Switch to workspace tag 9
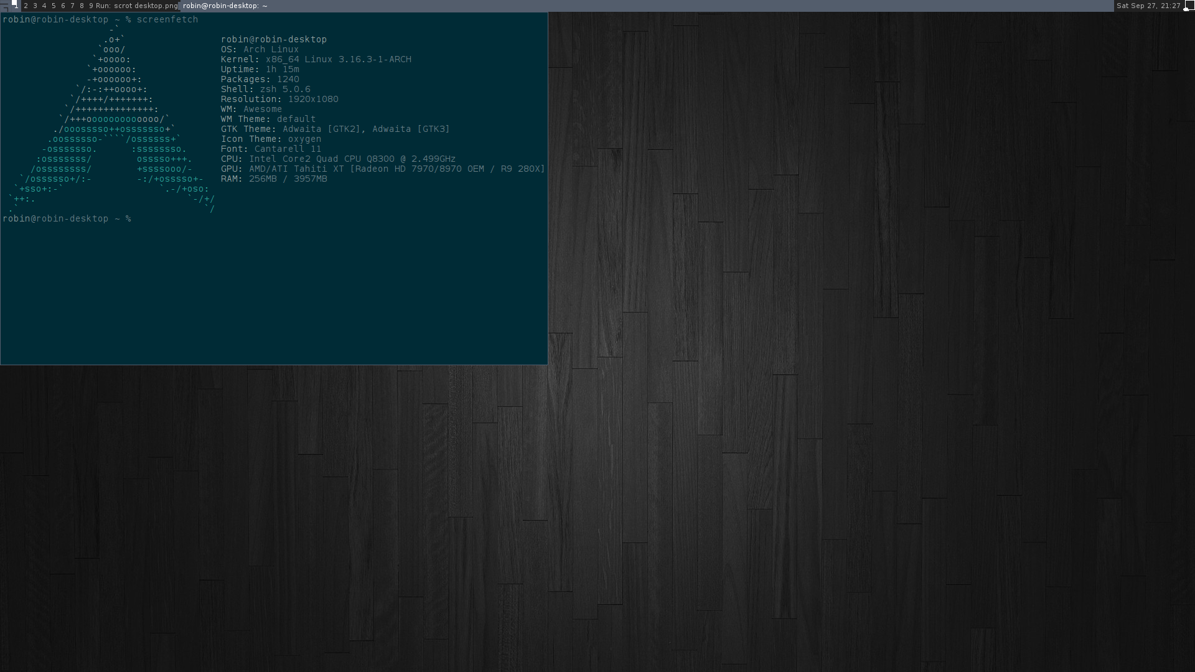The image size is (1195, 672). [x=91, y=6]
